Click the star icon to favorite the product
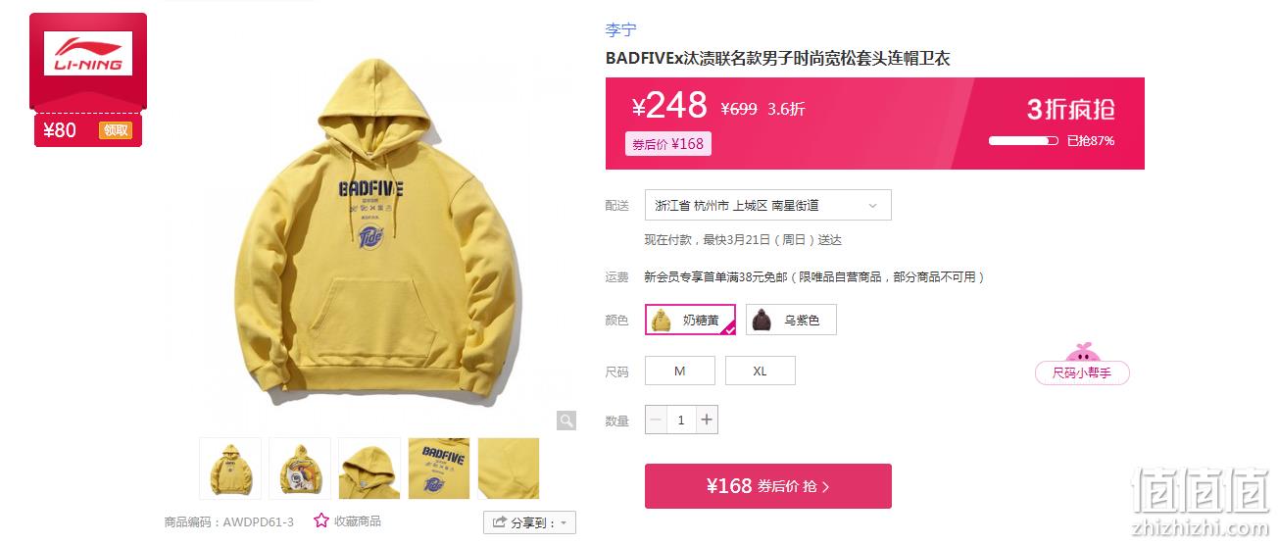The image size is (1278, 545). (321, 520)
